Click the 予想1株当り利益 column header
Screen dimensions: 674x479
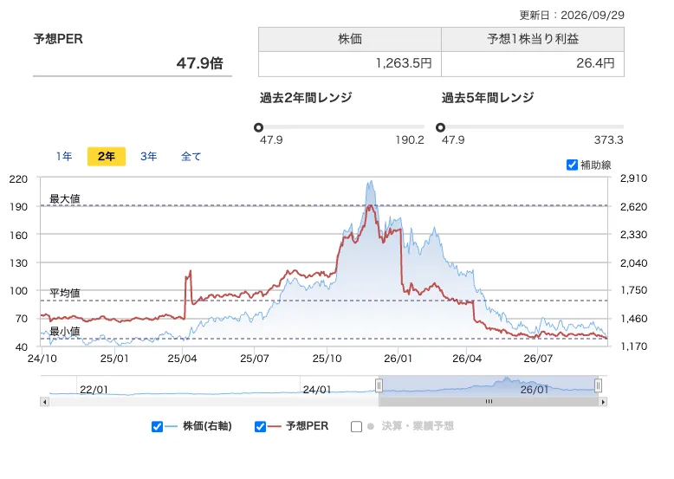pos(533,39)
